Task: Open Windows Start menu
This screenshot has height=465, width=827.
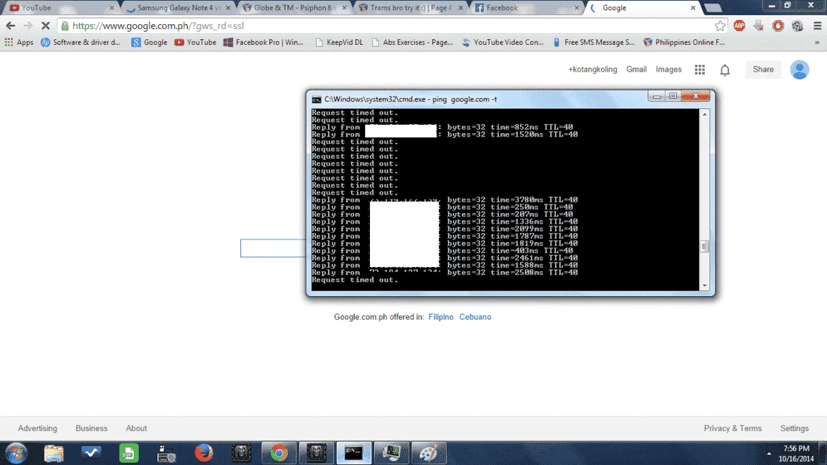Action: (17, 453)
